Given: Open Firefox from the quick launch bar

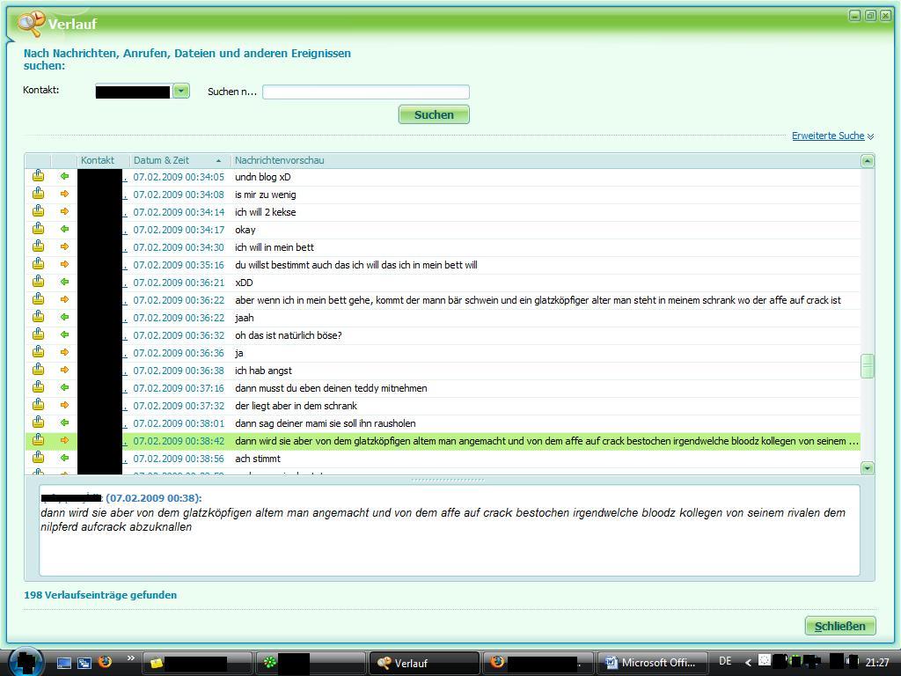Looking at the screenshot, I should click(x=105, y=662).
